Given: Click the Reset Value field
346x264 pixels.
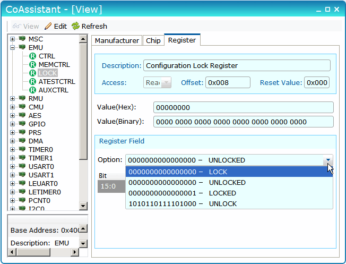Looking at the screenshot, I should point(317,82).
